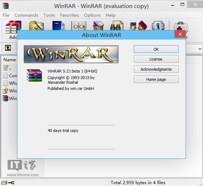Click OK in the About WinRAR dialog
The height and width of the screenshot is (186, 203).
pyautogui.click(x=156, y=49)
